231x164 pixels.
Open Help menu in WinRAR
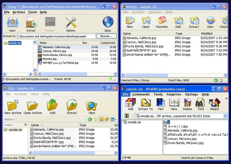coord(205,94)
